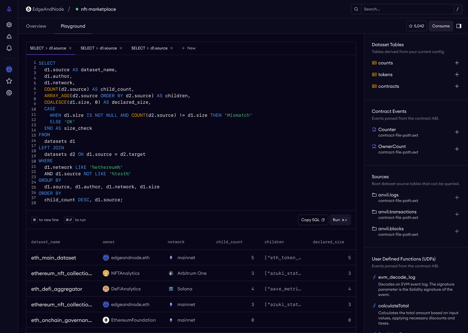Open the settings gear in sidebar
Viewport: 468px width, 333px height.
[x=9, y=93]
